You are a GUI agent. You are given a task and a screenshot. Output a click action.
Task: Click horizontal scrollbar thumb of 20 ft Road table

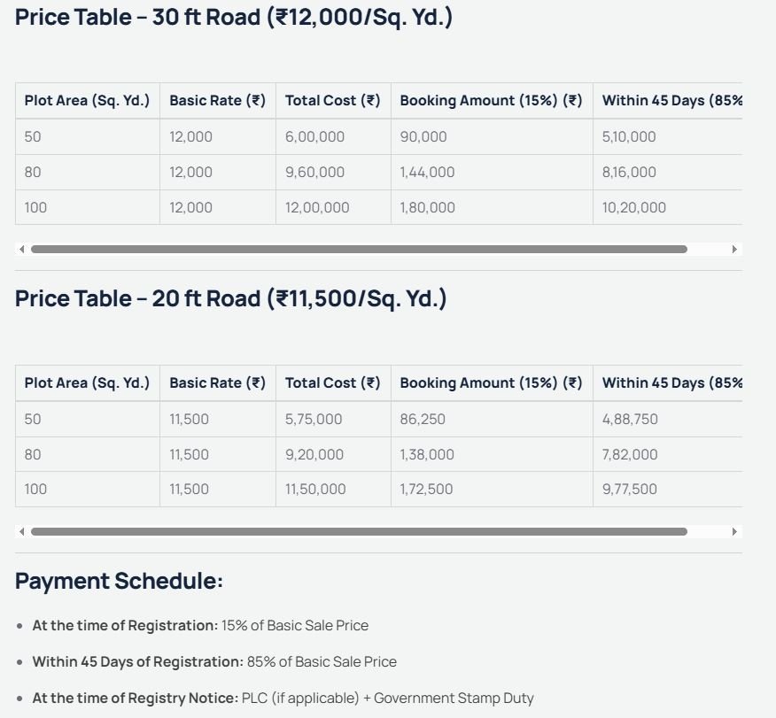click(359, 532)
